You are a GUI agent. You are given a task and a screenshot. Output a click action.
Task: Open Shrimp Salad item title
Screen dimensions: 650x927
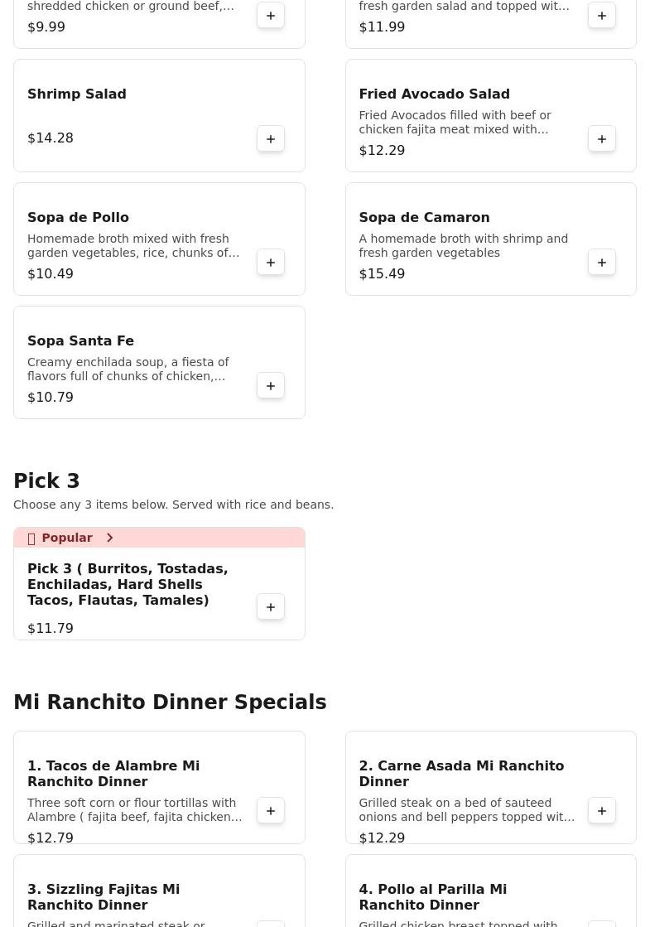point(77,94)
